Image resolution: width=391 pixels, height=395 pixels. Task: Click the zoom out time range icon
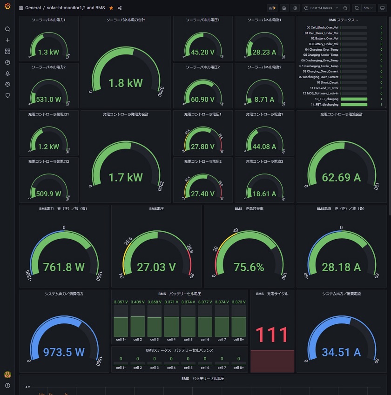(x=345, y=8)
